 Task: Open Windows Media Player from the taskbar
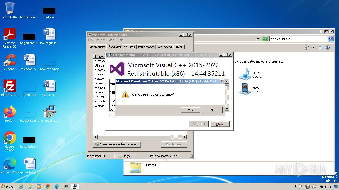point(39,187)
